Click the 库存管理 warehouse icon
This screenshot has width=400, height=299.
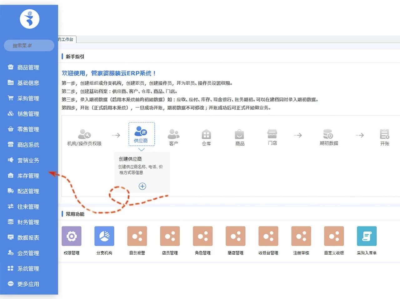(x=11, y=176)
